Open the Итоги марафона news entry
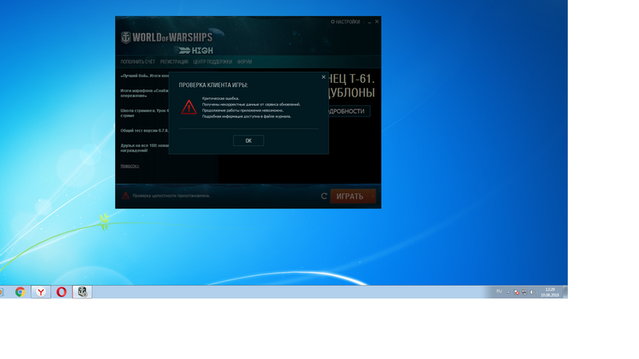The height and width of the screenshot is (359, 639). [x=145, y=93]
